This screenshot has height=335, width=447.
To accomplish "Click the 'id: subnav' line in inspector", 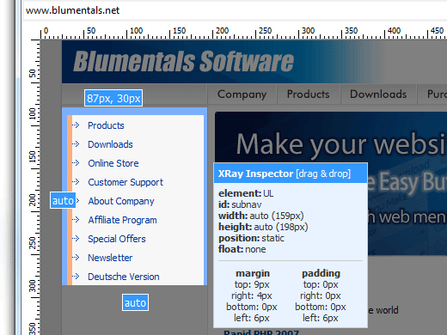I will 240,204.
